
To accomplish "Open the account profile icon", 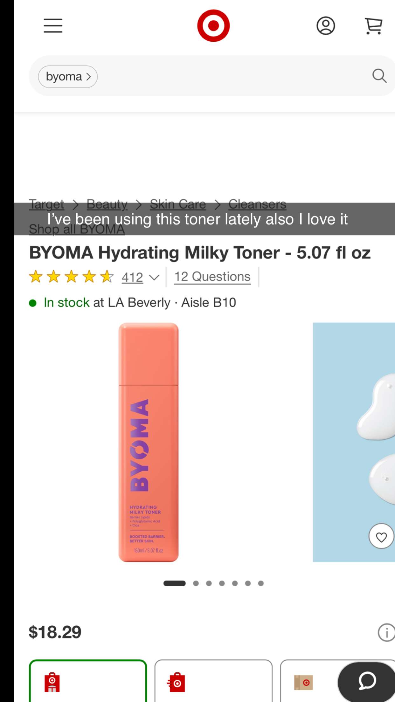I will point(326,26).
